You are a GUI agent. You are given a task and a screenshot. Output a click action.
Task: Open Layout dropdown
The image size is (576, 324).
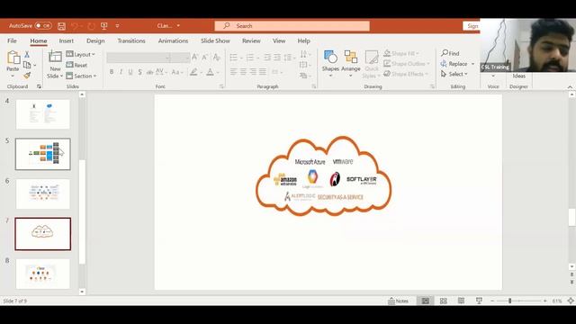pos(80,54)
